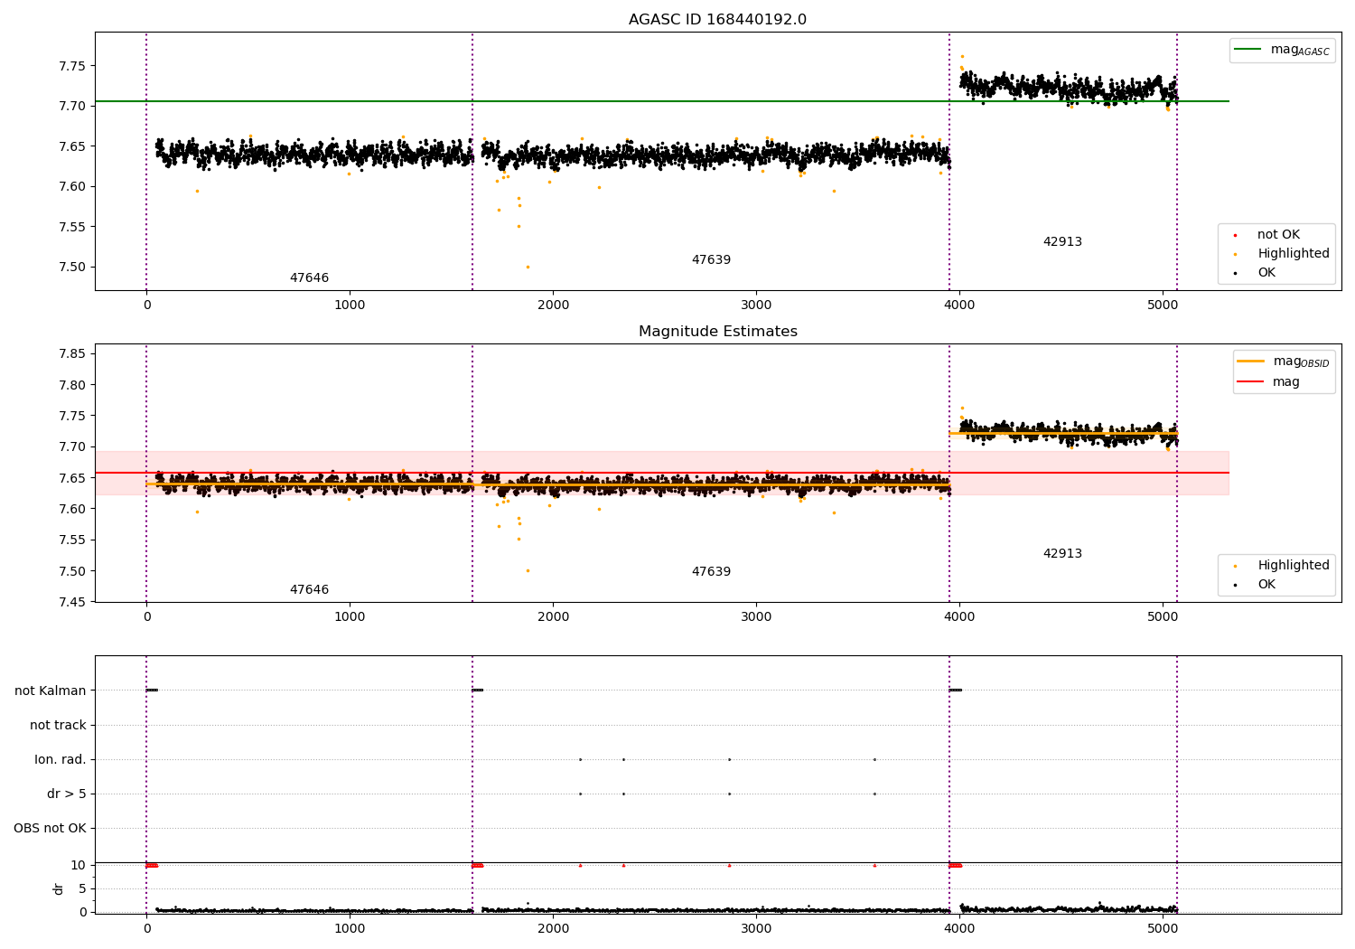
Task: Click the 'dr' y-axis label
Action: 59,888
